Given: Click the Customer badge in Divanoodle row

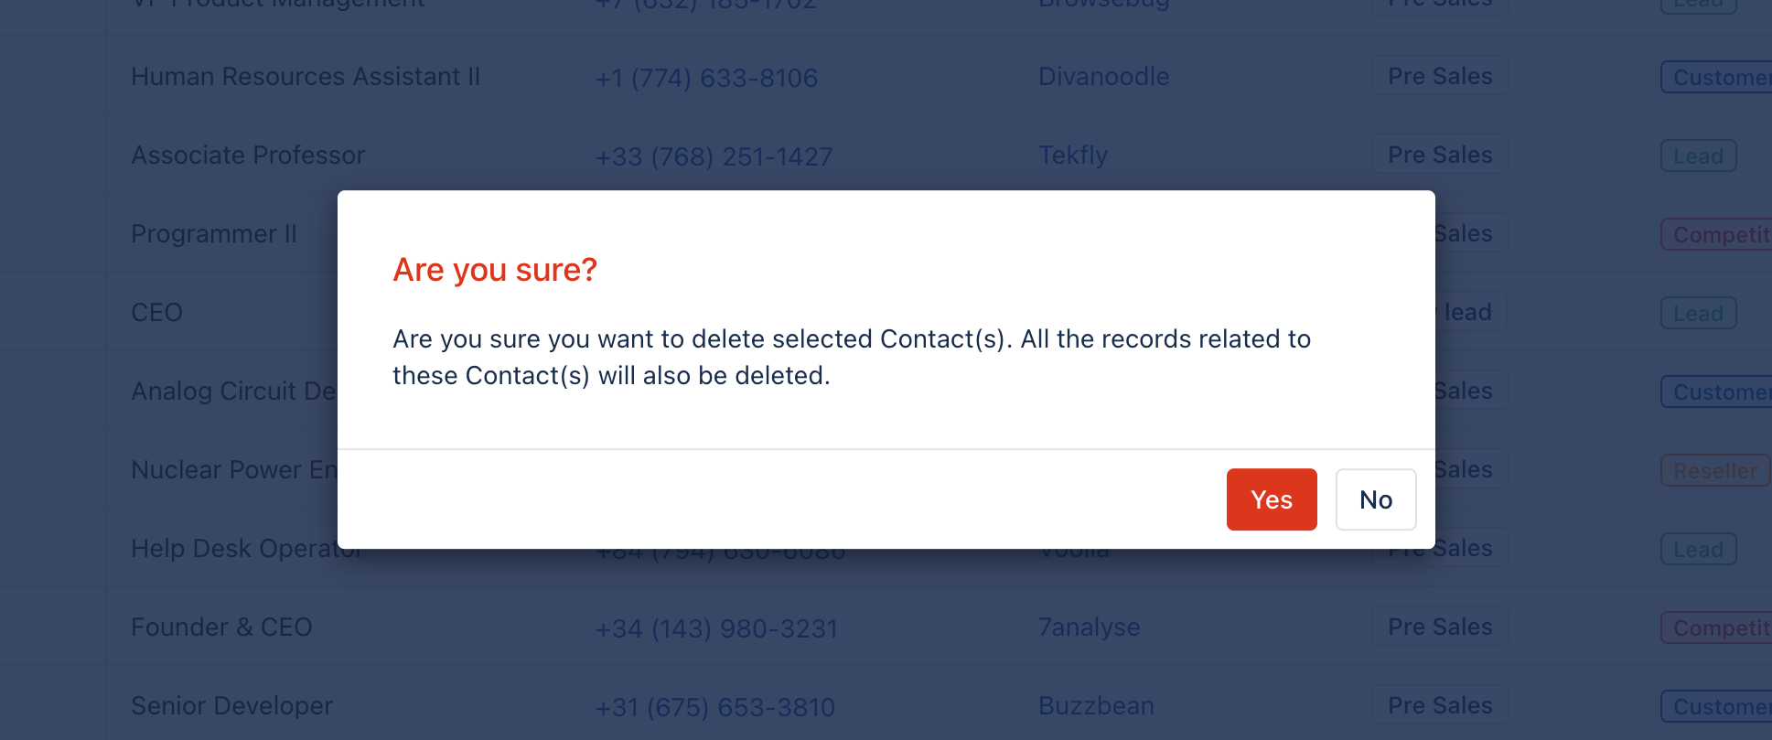Looking at the screenshot, I should pos(1717,78).
